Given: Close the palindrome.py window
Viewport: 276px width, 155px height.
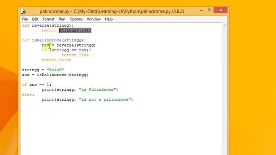Looking at the screenshot, I should tap(220, 10).
